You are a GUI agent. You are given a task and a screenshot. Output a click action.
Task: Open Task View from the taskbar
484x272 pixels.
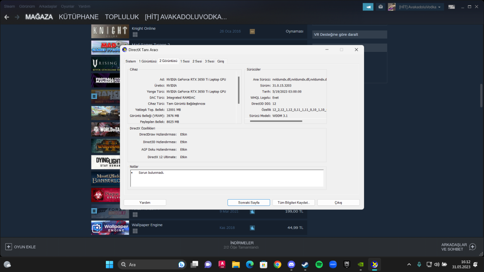[x=194, y=264]
